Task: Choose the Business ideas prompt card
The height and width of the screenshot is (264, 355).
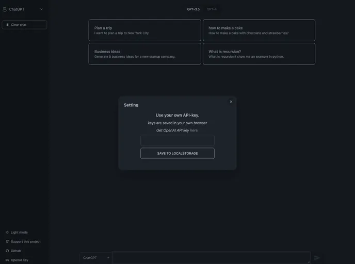Action: point(144,54)
